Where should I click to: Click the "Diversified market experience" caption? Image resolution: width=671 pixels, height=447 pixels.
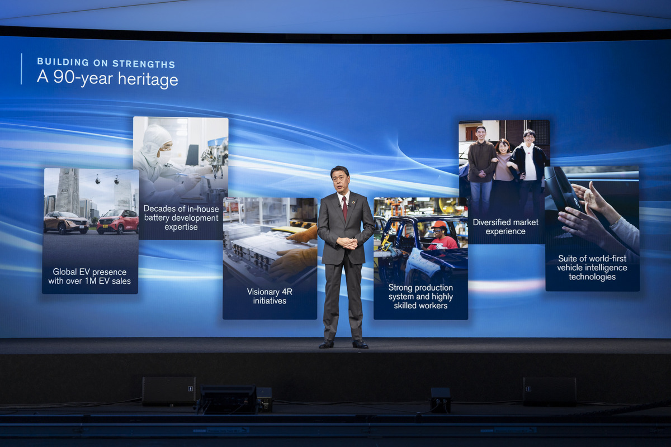coord(505,226)
